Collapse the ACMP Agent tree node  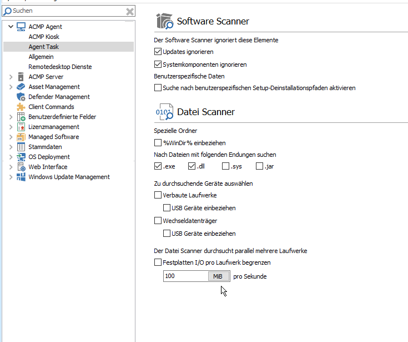tap(11, 27)
